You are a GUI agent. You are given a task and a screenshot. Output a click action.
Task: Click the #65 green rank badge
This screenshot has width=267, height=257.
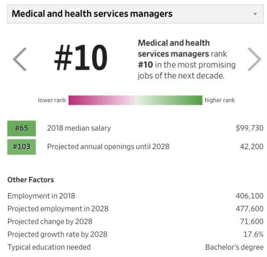(21, 128)
